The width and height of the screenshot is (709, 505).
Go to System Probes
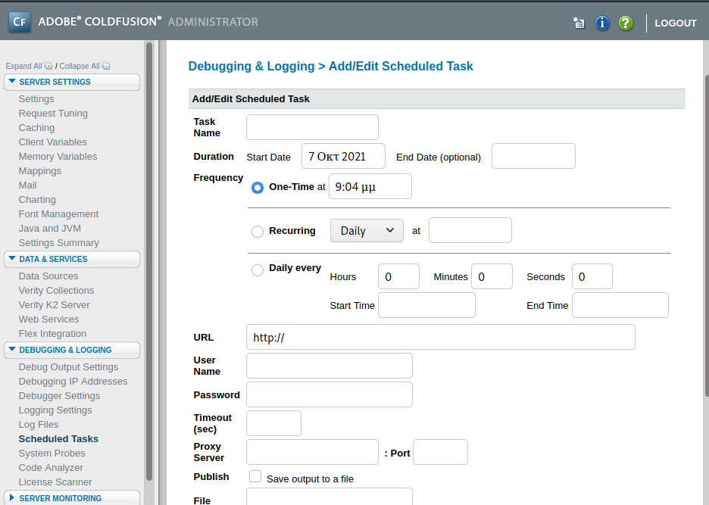click(52, 453)
